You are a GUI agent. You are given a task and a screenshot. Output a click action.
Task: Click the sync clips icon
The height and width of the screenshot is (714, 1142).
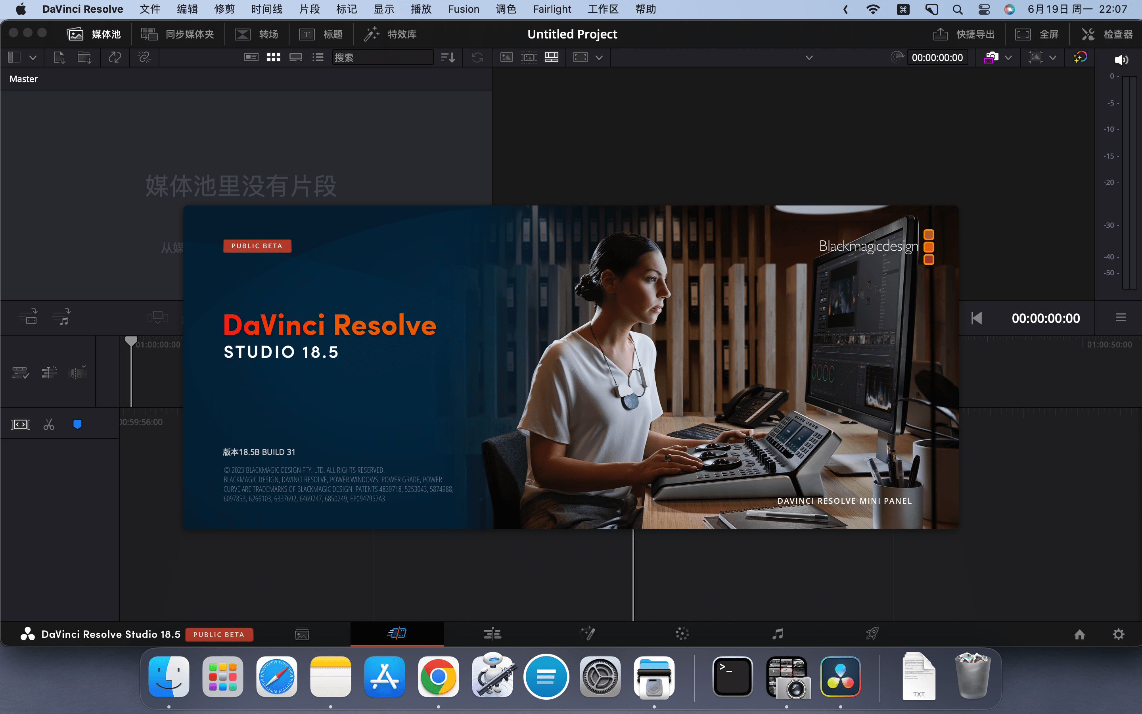pyautogui.click(x=115, y=58)
